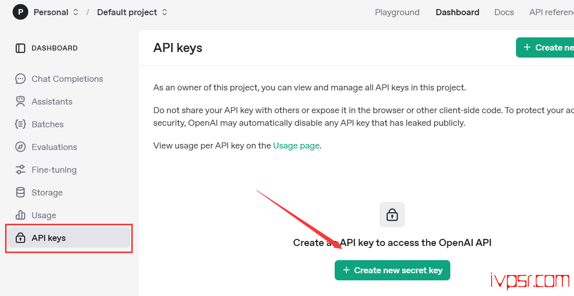The width and height of the screenshot is (574, 296).
Task: Click the Batches braces icon
Action: tap(21, 124)
